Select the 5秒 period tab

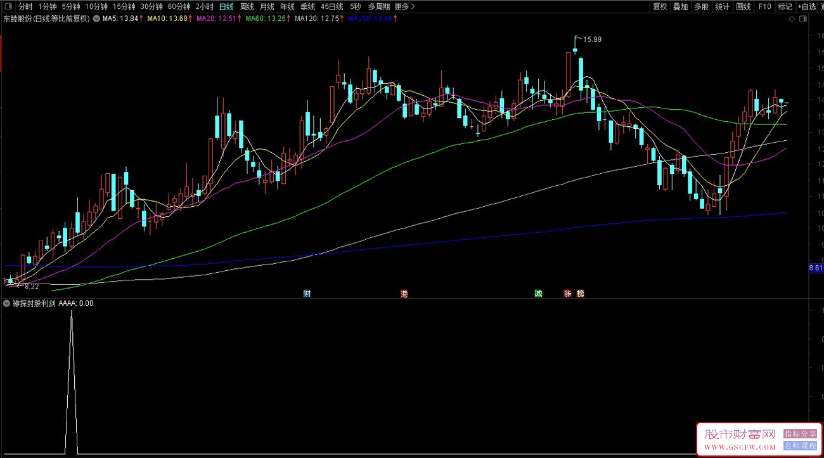pyautogui.click(x=355, y=6)
